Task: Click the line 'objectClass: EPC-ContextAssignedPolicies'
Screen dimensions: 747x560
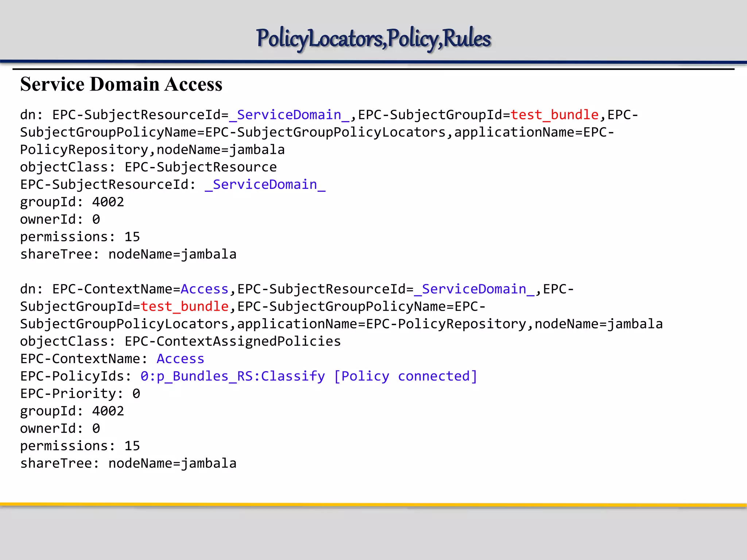Action: tap(181, 342)
